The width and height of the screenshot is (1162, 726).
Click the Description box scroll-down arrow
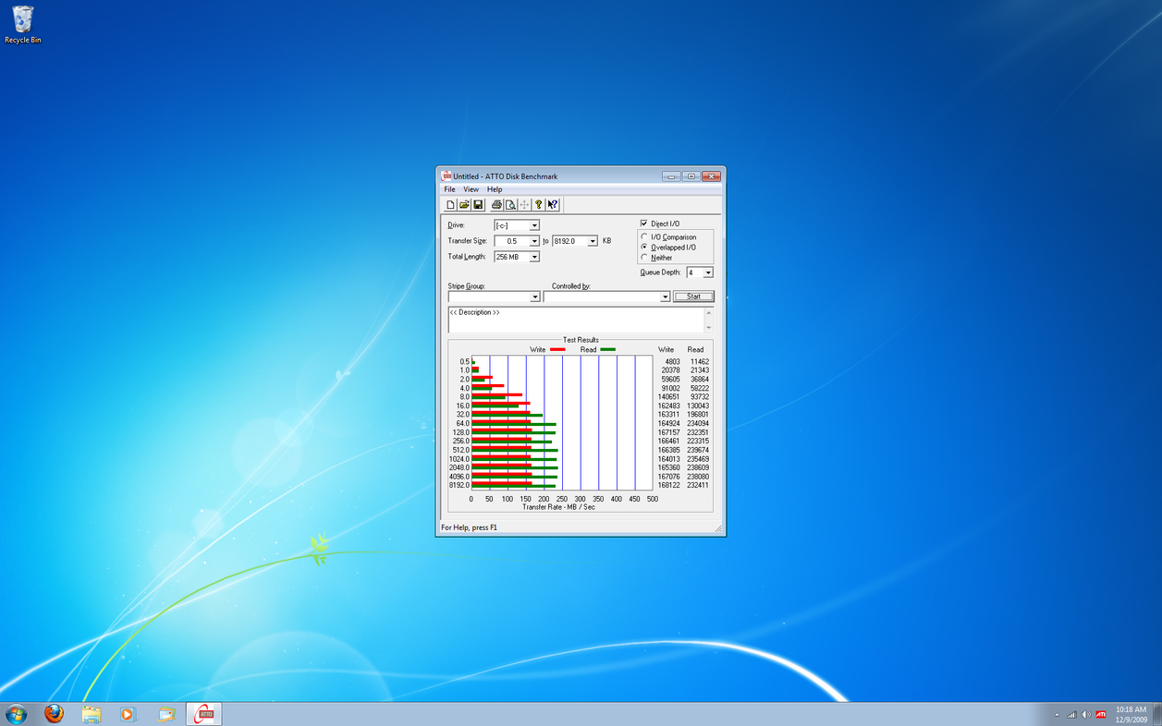click(x=709, y=328)
